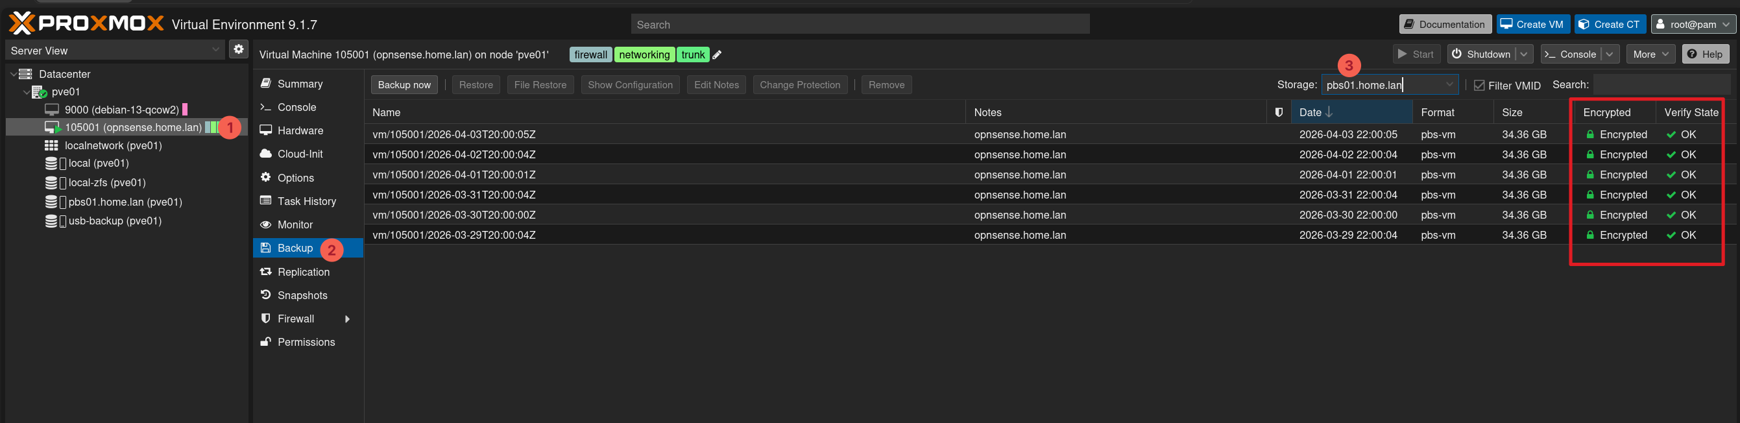Open the Snapshots section
Image resolution: width=1740 pixels, height=423 pixels.
pyautogui.click(x=302, y=295)
